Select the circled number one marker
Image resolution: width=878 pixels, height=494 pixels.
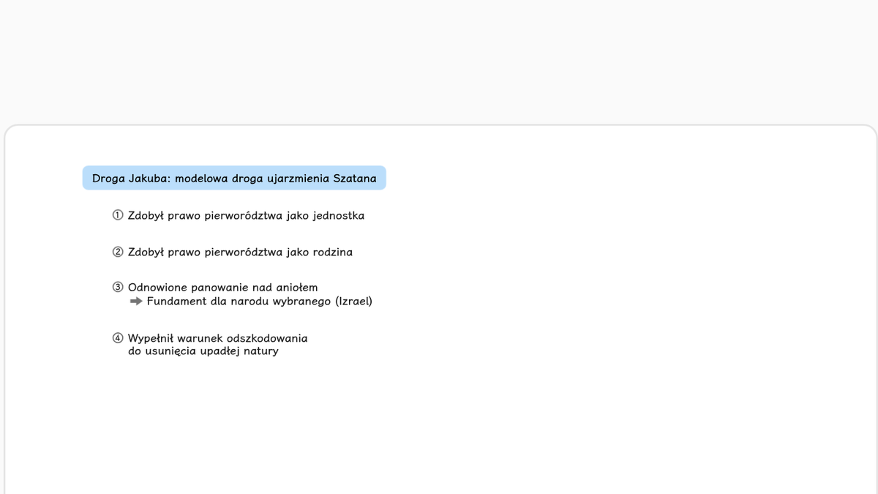coord(118,216)
